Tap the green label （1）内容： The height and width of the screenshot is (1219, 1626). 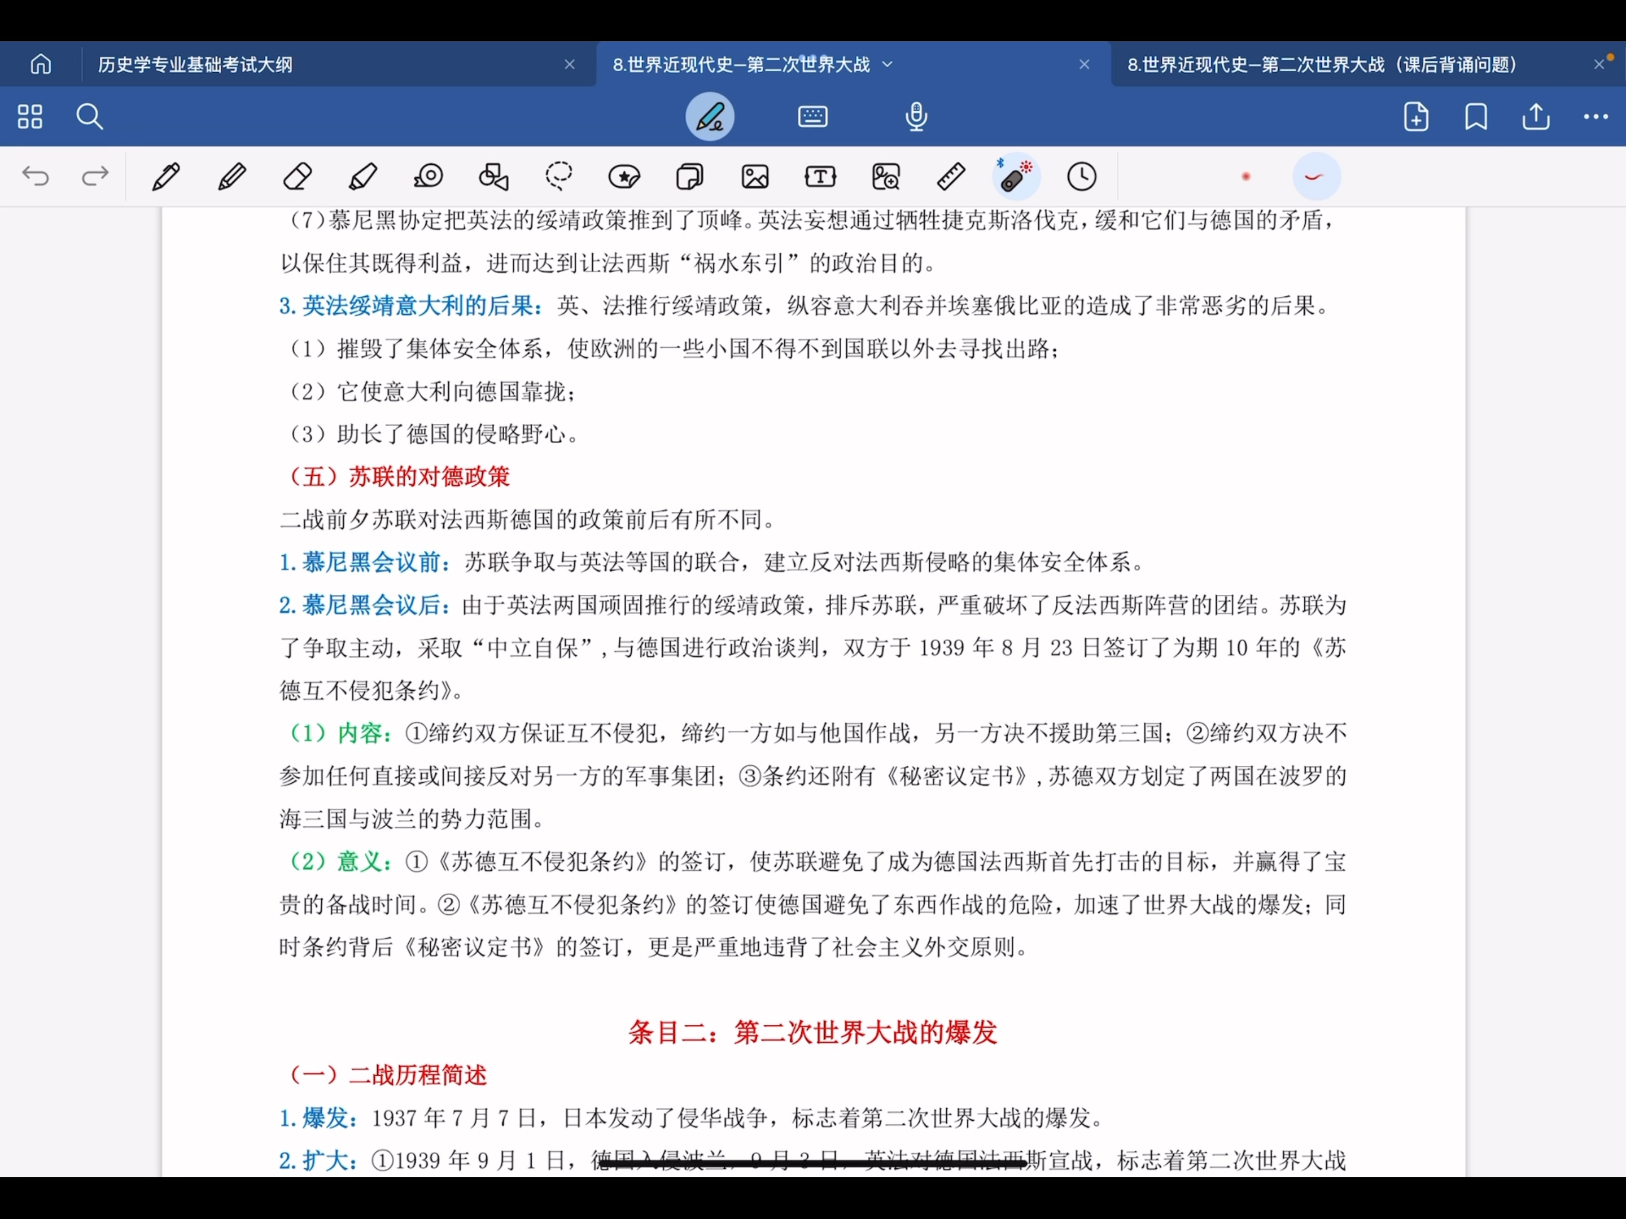tap(338, 733)
